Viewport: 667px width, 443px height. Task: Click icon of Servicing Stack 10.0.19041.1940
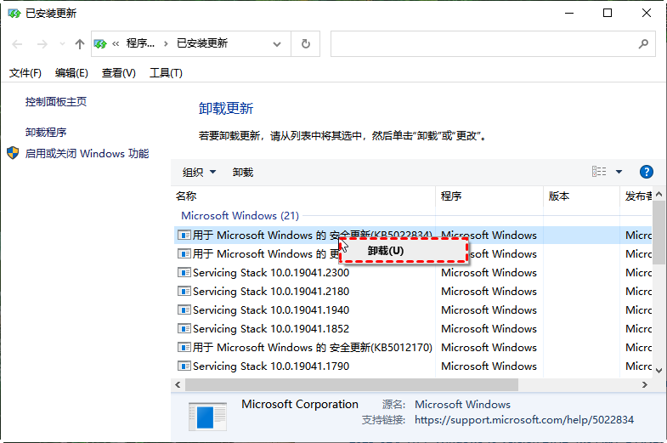184,310
